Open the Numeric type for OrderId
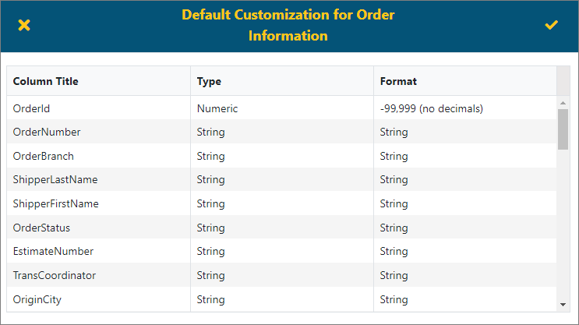 pyautogui.click(x=217, y=108)
